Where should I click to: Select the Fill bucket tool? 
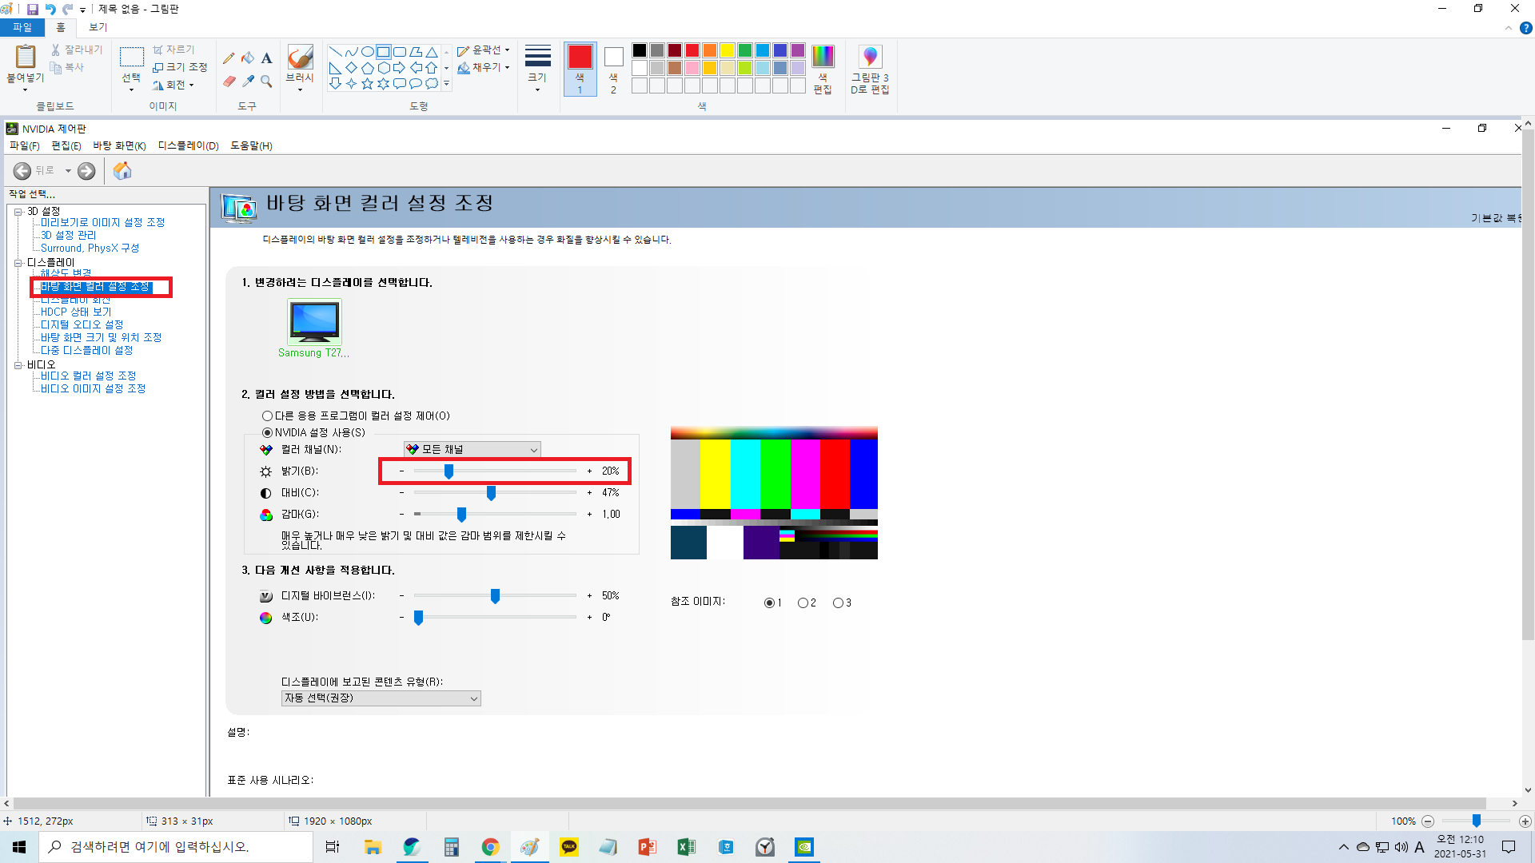pyautogui.click(x=248, y=58)
